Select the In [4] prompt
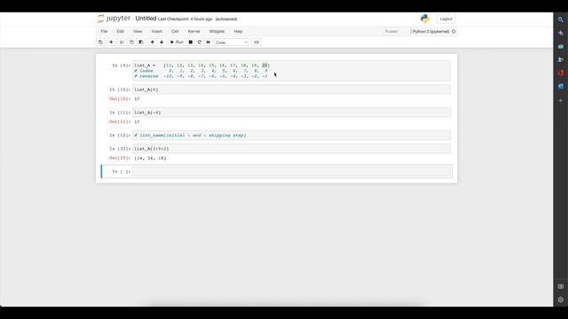This screenshot has width=568, height=319. point(121,66)
